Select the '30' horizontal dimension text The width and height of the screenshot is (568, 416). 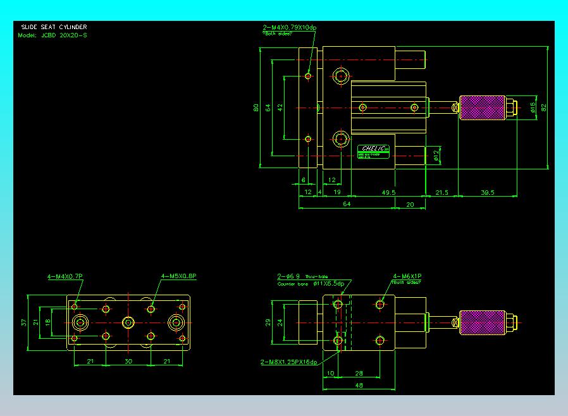tap(128, 361)
